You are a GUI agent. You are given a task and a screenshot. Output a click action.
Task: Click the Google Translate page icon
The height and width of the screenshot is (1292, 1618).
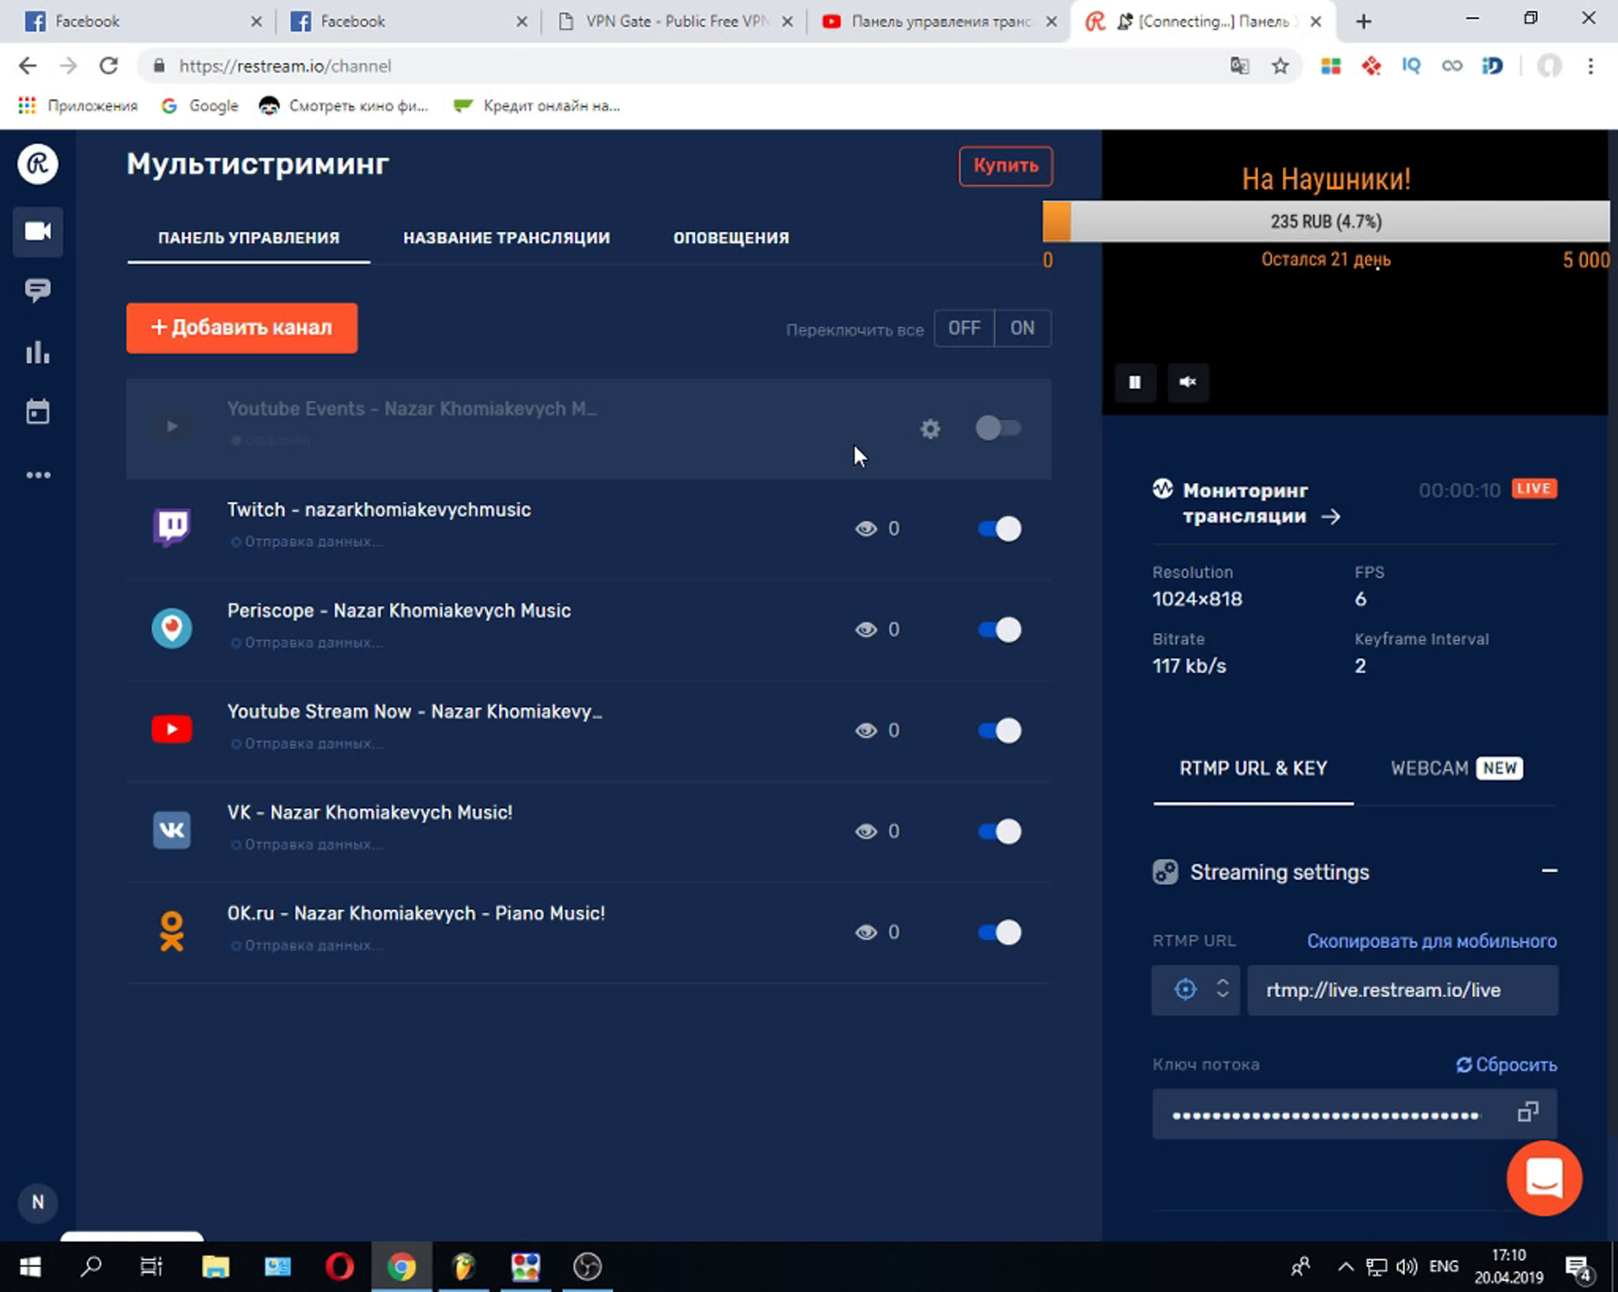point(1239,66)
